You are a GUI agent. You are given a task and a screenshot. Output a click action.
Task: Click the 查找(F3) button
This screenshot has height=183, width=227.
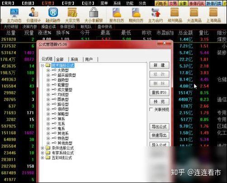tap(159, 92)
